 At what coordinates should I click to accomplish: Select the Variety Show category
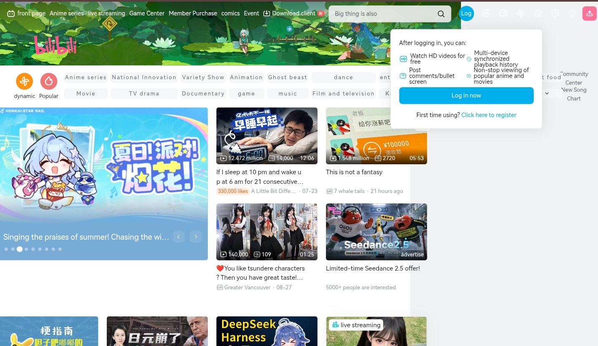point(203,77)
